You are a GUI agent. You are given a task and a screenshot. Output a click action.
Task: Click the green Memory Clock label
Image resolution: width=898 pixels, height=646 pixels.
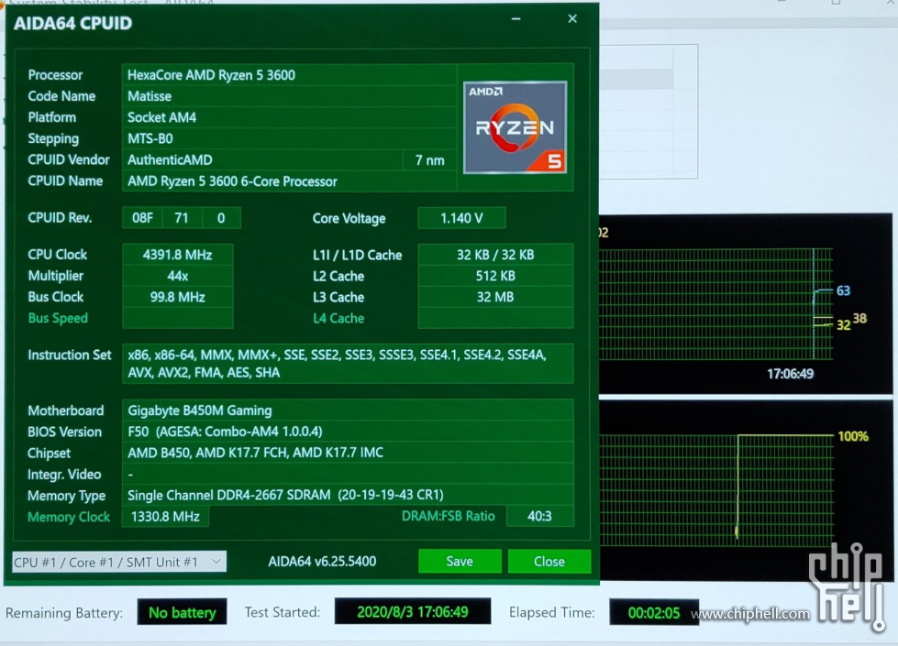click(69, 517)
